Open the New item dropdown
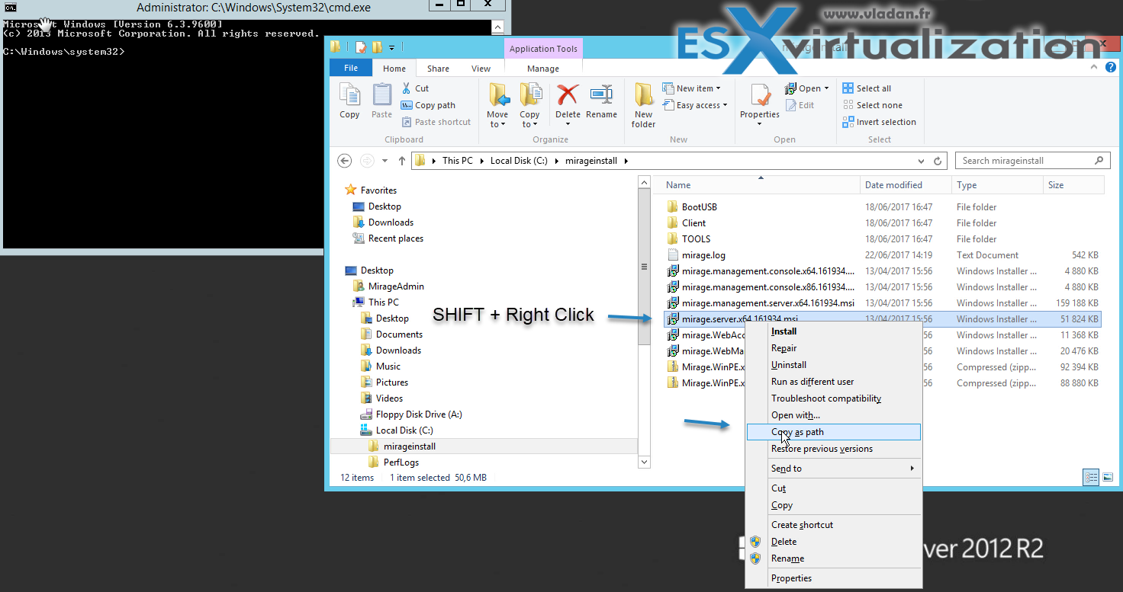Image resolution: width=1123 pixels, height=592 pixels. (x=691, y=88)
